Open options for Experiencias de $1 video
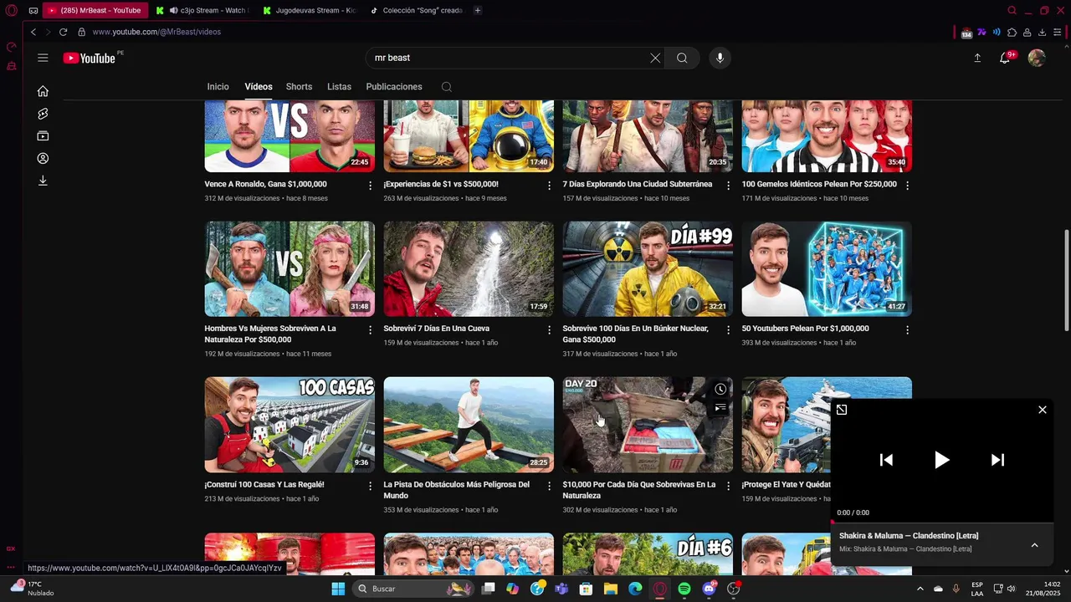This screenshot has width=1071, height=602. [x=549, y=186]
